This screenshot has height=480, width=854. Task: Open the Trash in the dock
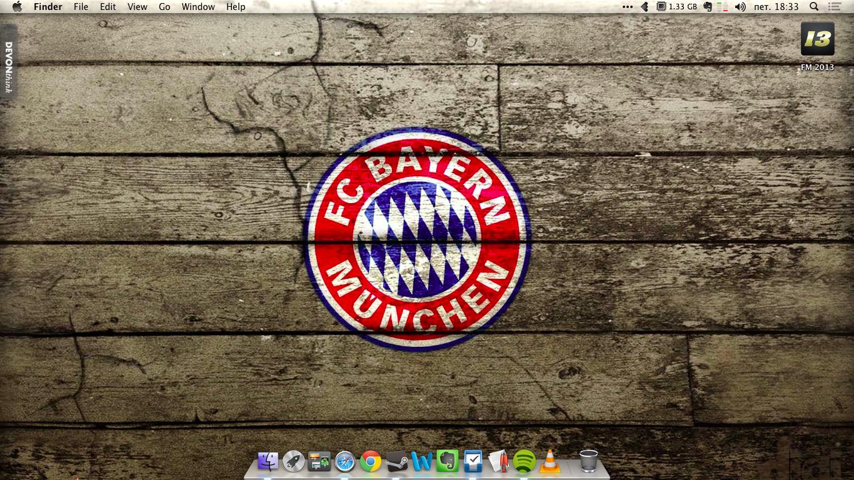588,461
